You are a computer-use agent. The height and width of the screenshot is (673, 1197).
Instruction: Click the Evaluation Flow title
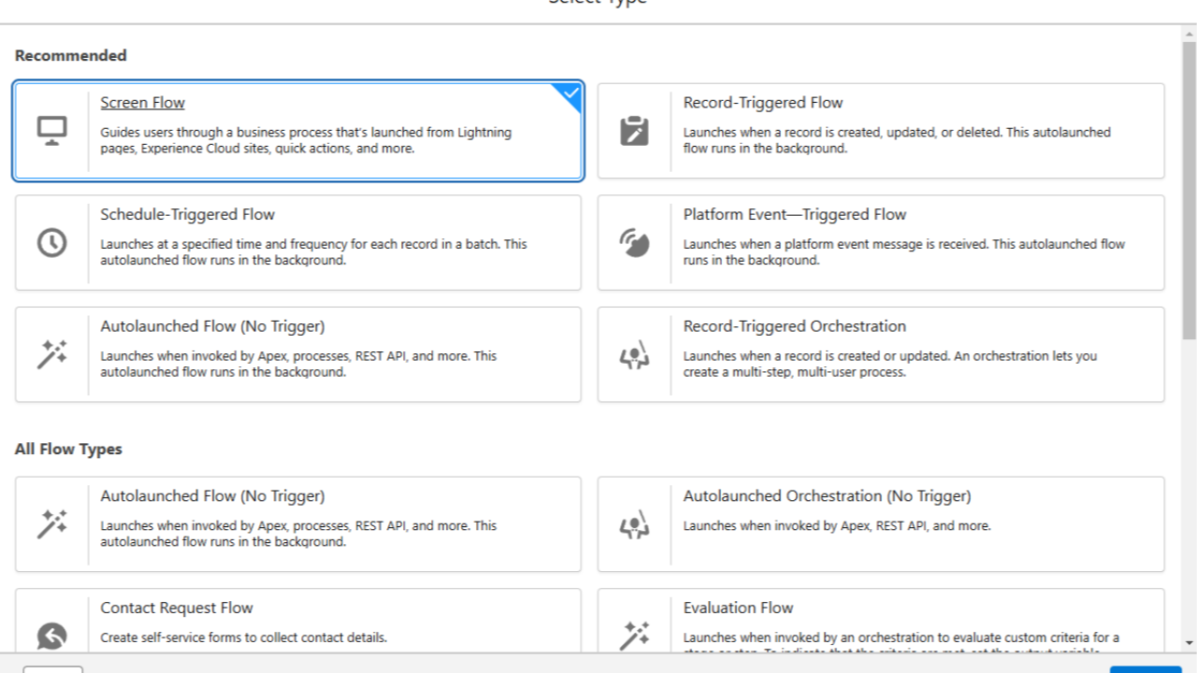tap(739, 609)
